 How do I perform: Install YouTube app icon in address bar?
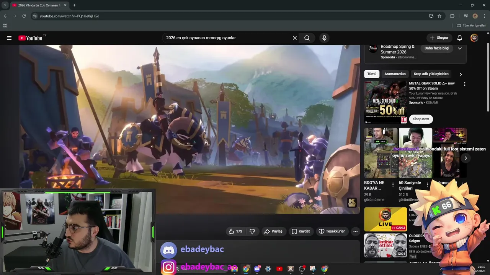(x=431, y=16)
